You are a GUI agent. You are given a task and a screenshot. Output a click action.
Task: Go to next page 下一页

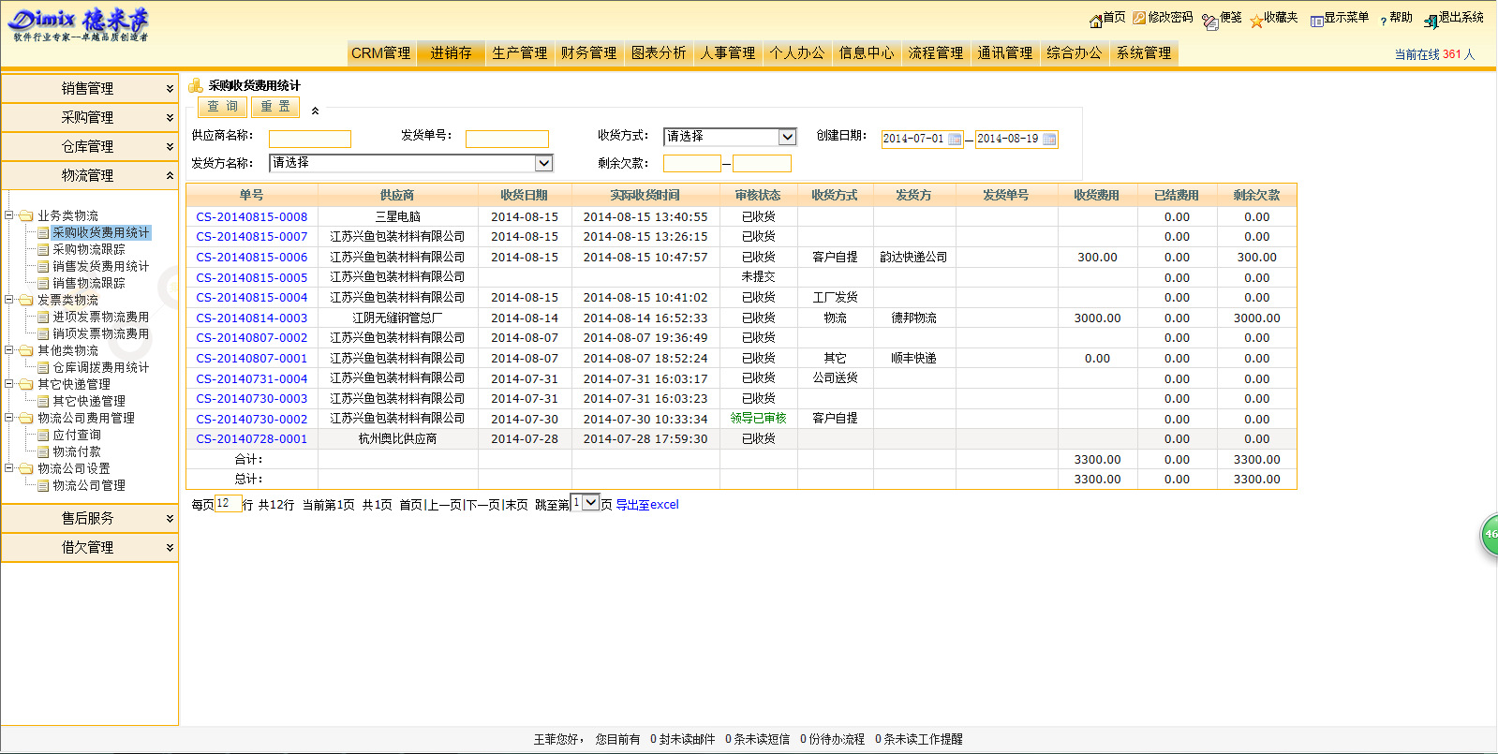coord(482,505)
